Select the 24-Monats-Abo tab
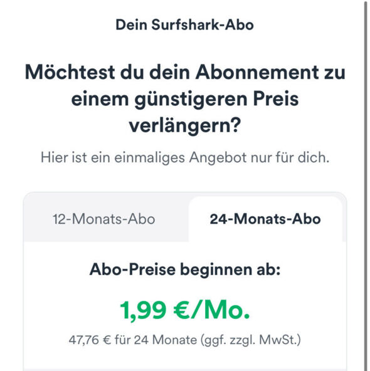The height and width of the screenshot is (371, 370). click(265, 219)
